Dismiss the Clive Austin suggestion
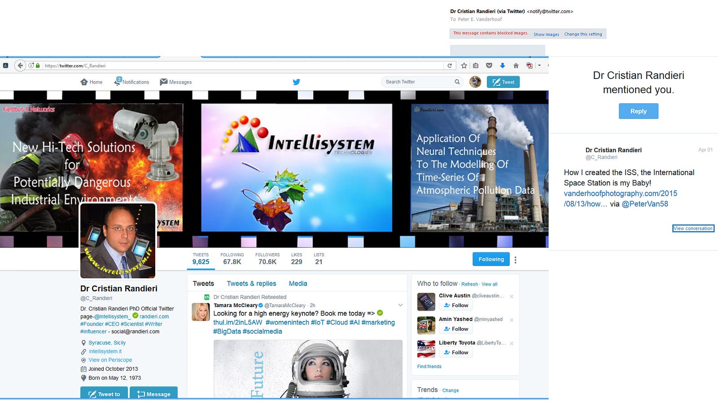The width and height of the screenshot is (718, 404). point(512,296)
